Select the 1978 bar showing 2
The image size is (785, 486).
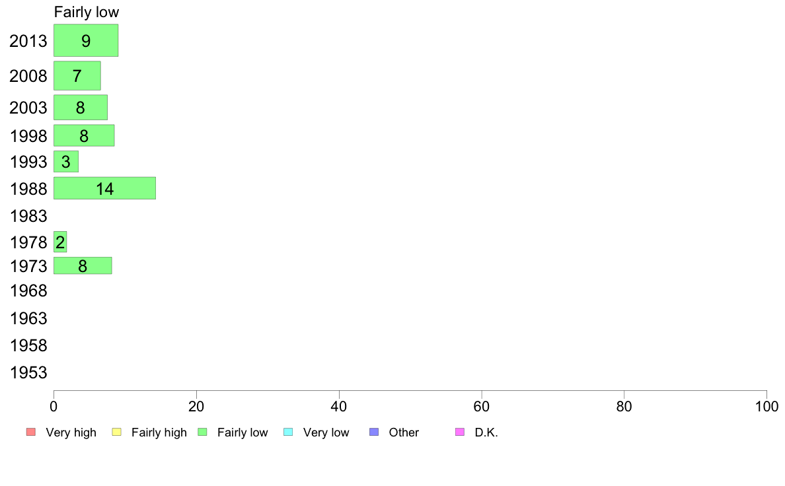(60, 242)
